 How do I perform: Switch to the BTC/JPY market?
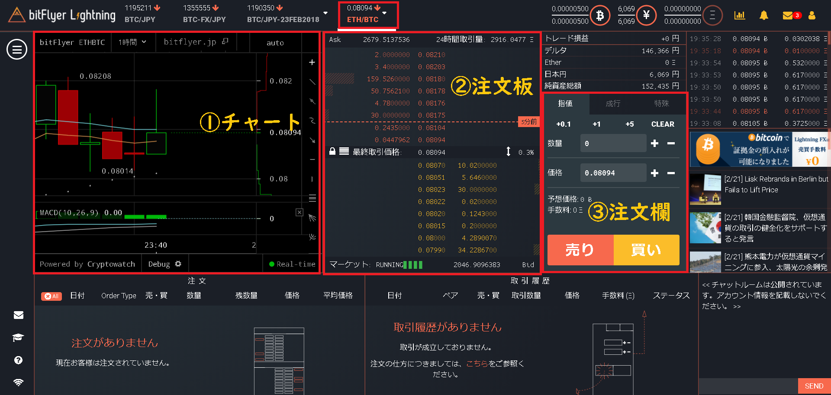pyautogui.click(x=142, y=14)
